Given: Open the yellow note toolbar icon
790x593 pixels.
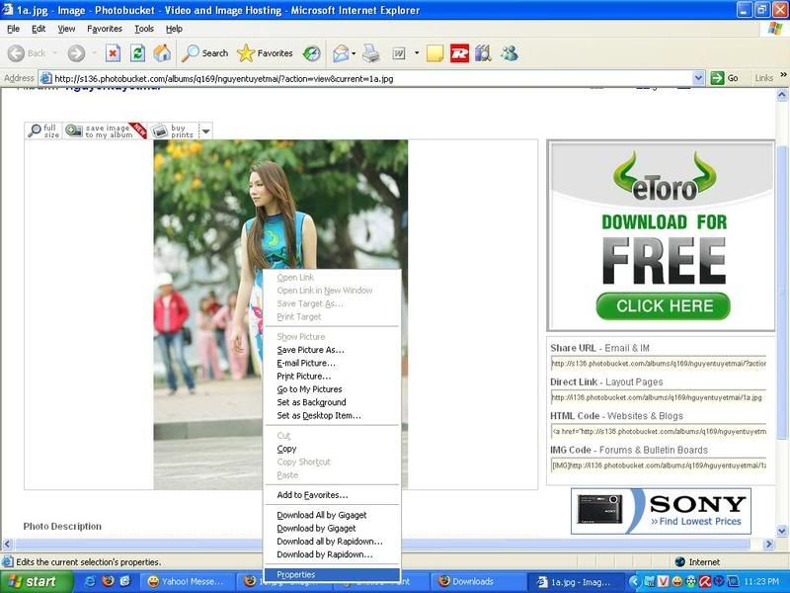Looking at the screenshot, I should 434,53.
